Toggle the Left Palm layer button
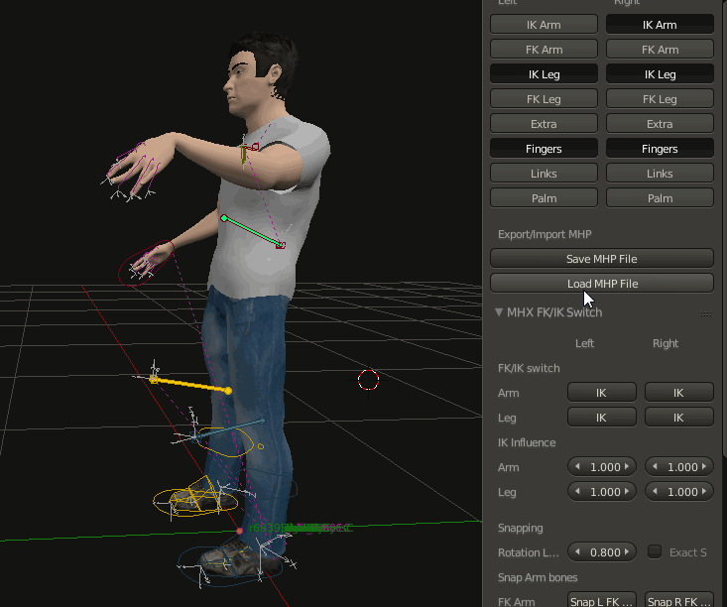Viewport: 727px width, 607px height. 544,198
